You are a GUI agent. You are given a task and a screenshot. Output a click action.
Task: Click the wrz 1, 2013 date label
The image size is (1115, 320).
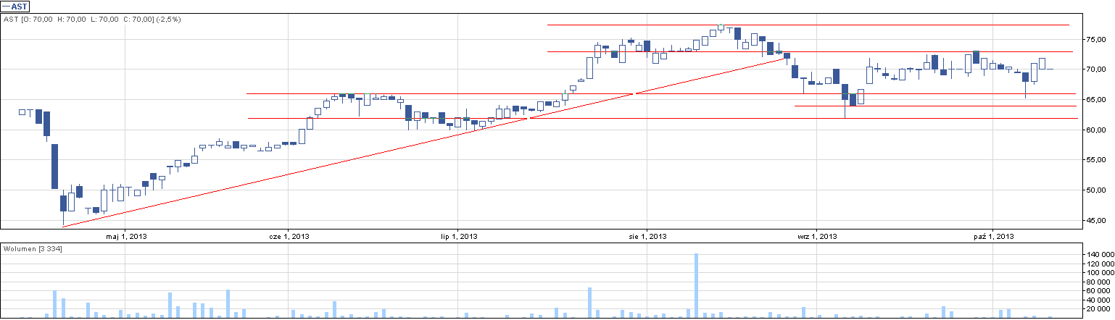pos(817,236)
